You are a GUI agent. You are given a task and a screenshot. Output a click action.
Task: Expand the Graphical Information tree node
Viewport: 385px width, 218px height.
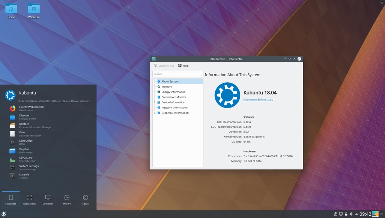(x=155, y=113)
